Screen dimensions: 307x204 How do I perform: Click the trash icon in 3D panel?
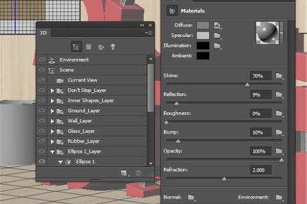[138, 173]
